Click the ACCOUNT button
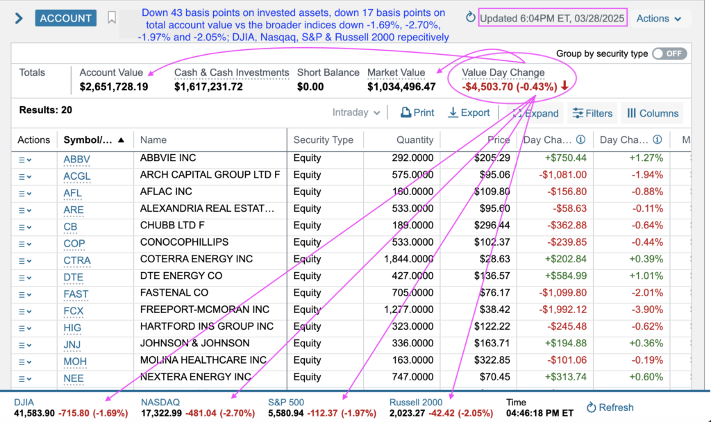Screen dimensions: 711x422 click(x=66, y=18)
